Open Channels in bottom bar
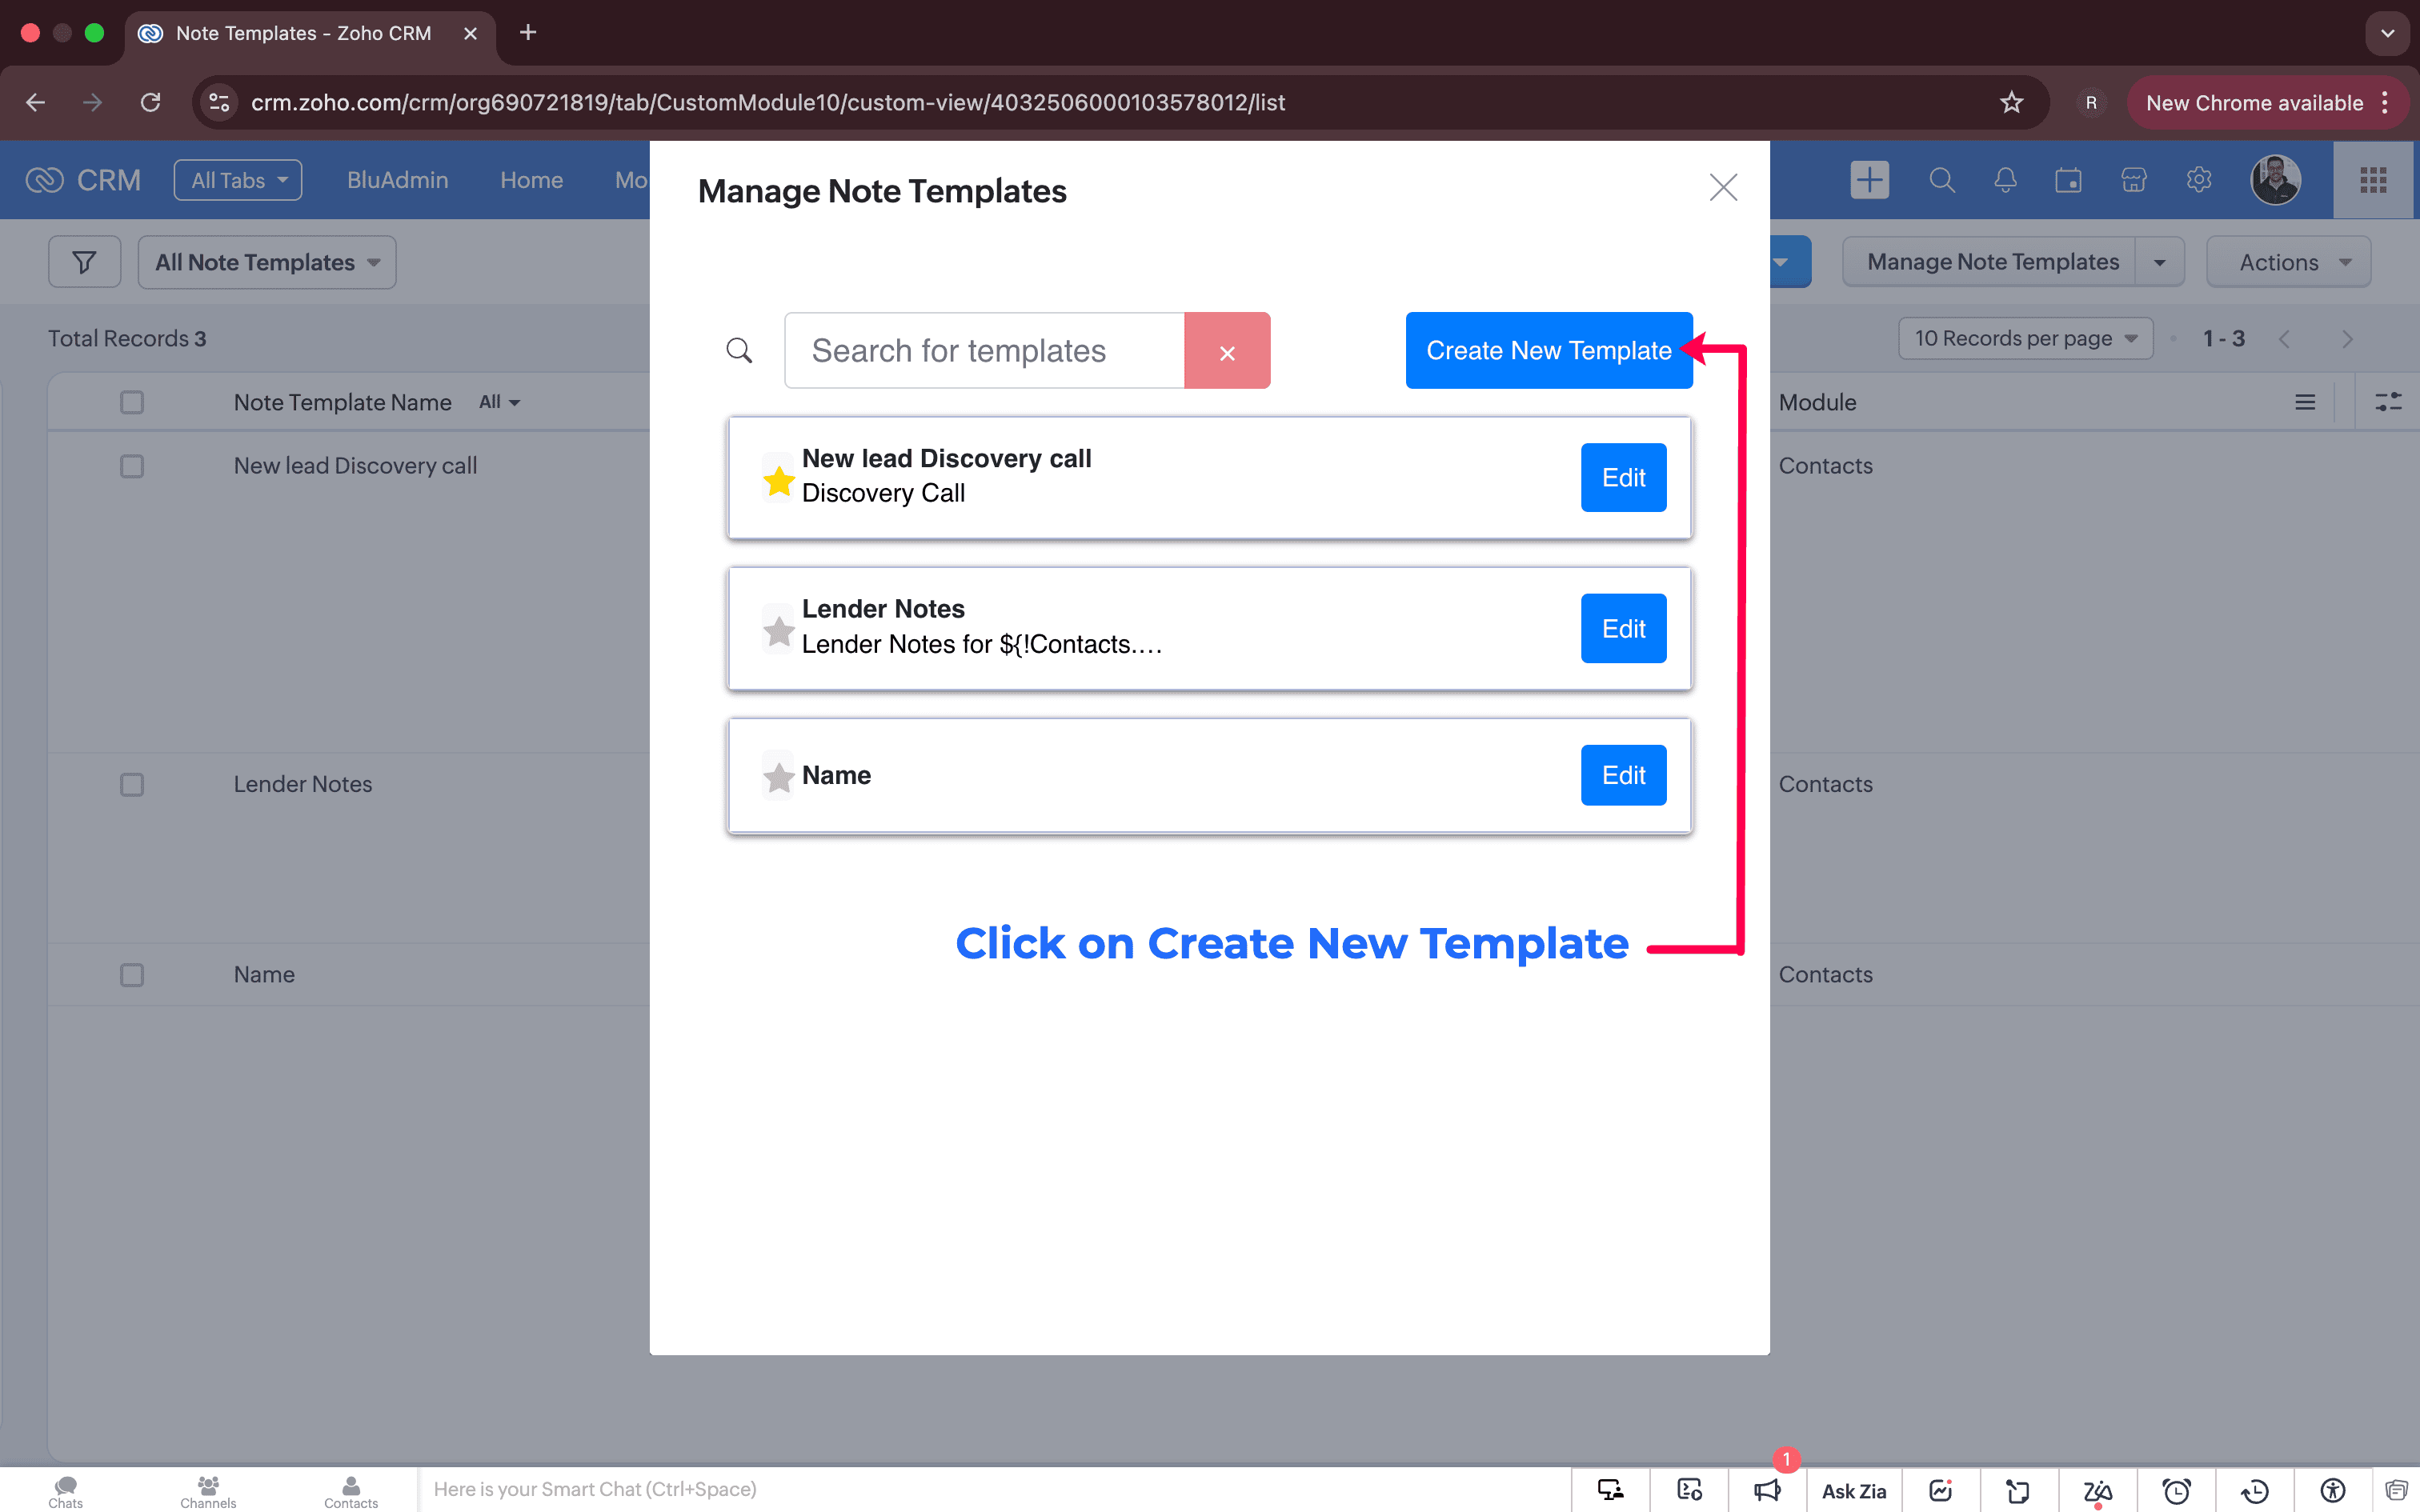The height and width of the screenshot is (1512, 2420). (208, 1491)
